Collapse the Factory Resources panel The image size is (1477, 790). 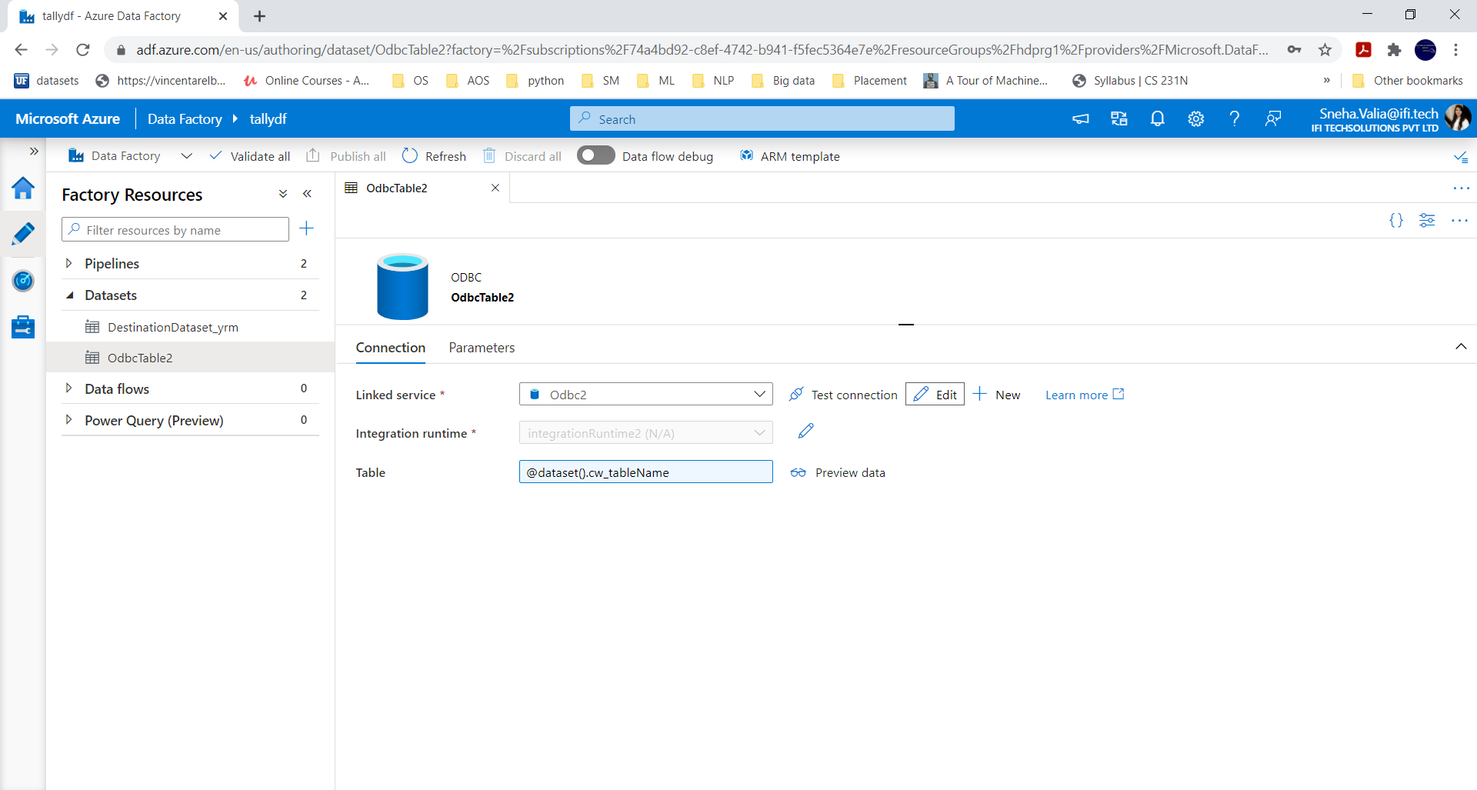307,194
